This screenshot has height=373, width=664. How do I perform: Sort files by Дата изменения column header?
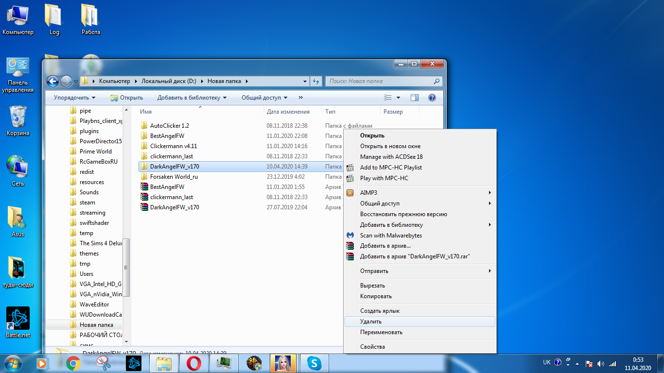pos(288,112)
